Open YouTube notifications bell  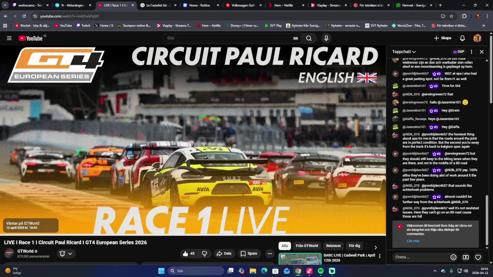[463, 38]
